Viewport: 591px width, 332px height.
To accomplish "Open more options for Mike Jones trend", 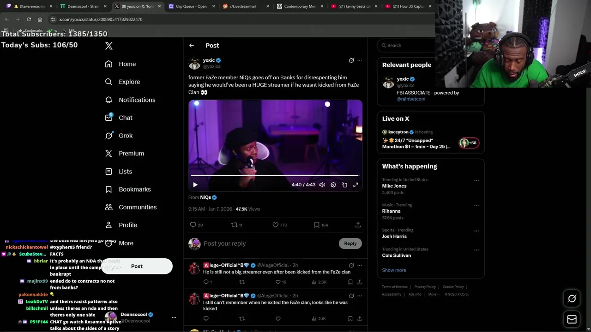I will tap(476, 180).
